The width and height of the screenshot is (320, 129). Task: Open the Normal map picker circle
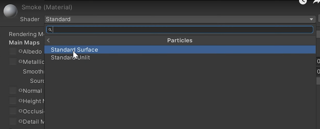[x=21, y=90]
